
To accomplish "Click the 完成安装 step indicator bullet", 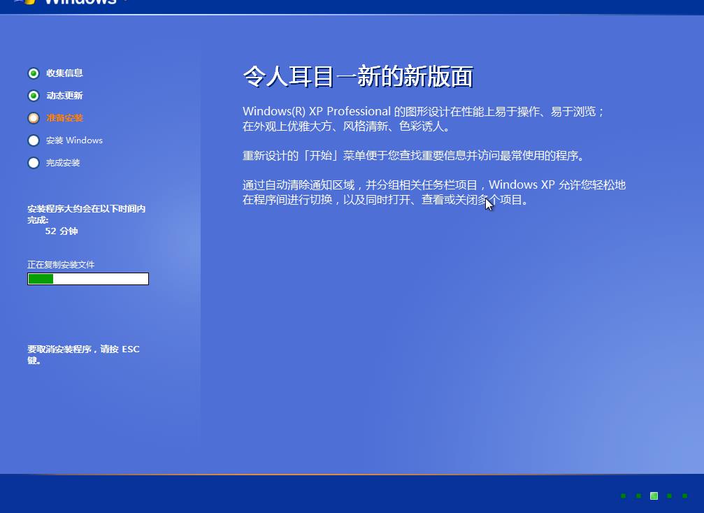I will tap(34, 163).
